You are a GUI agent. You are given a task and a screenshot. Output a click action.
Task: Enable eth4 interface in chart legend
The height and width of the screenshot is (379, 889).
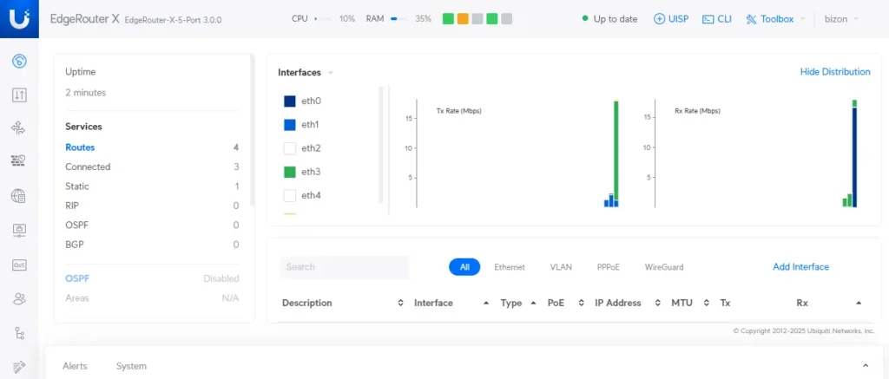tap(290, 195)
